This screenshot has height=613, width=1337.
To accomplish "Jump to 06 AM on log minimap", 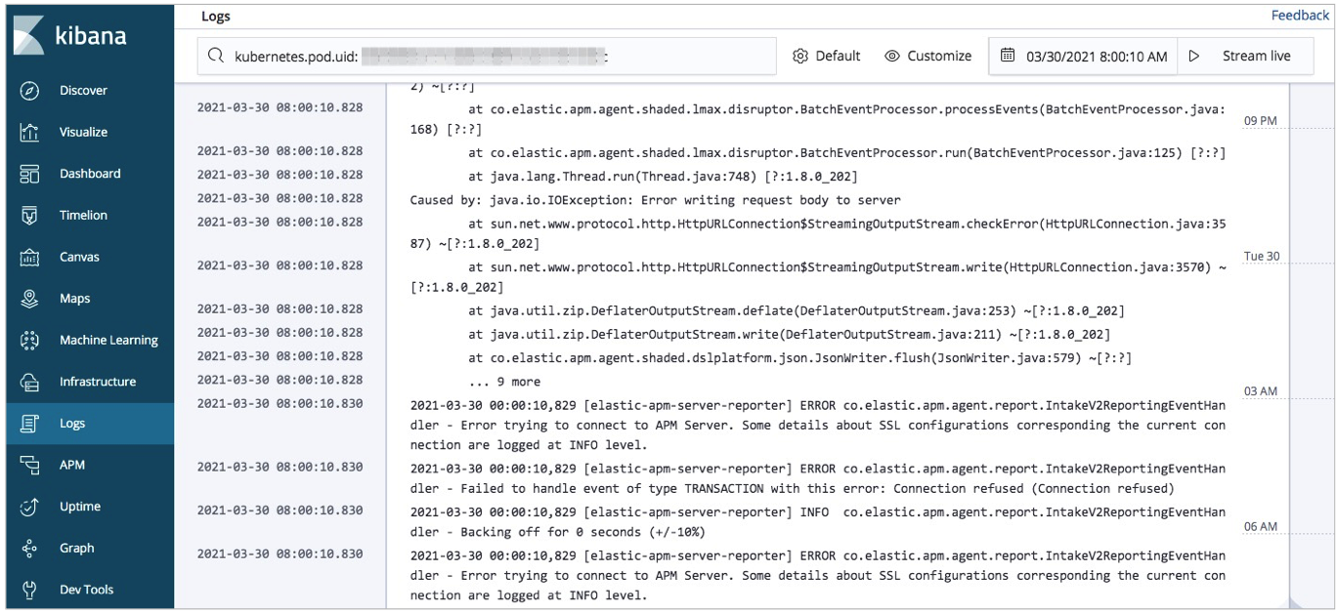I will (x=1260, y=527).
